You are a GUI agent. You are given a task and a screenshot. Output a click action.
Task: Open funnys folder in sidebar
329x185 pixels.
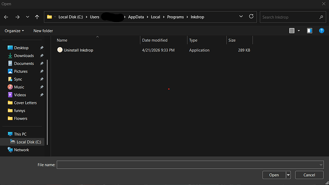click(20, 111)
